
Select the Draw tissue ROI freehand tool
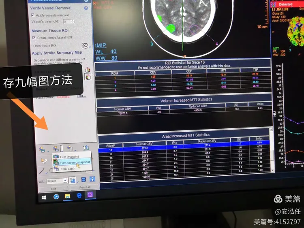pyautogui.click(x=85, y=46)
